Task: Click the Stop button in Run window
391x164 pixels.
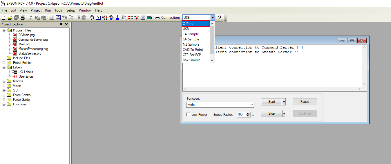Action: click(x=271, y=113)
